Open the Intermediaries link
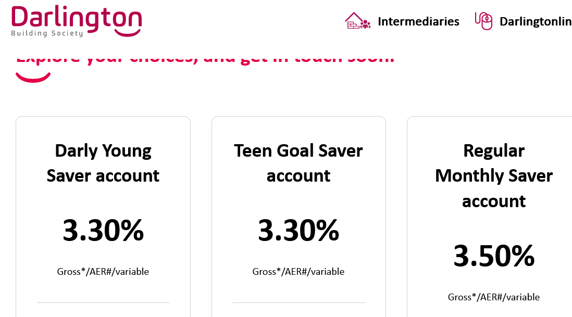Screen dimensions: 572x317 [x=418, y=21]
